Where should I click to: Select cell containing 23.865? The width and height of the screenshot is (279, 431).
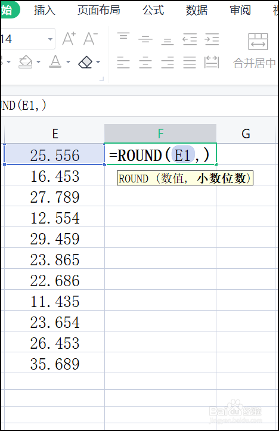coord(55,259)
